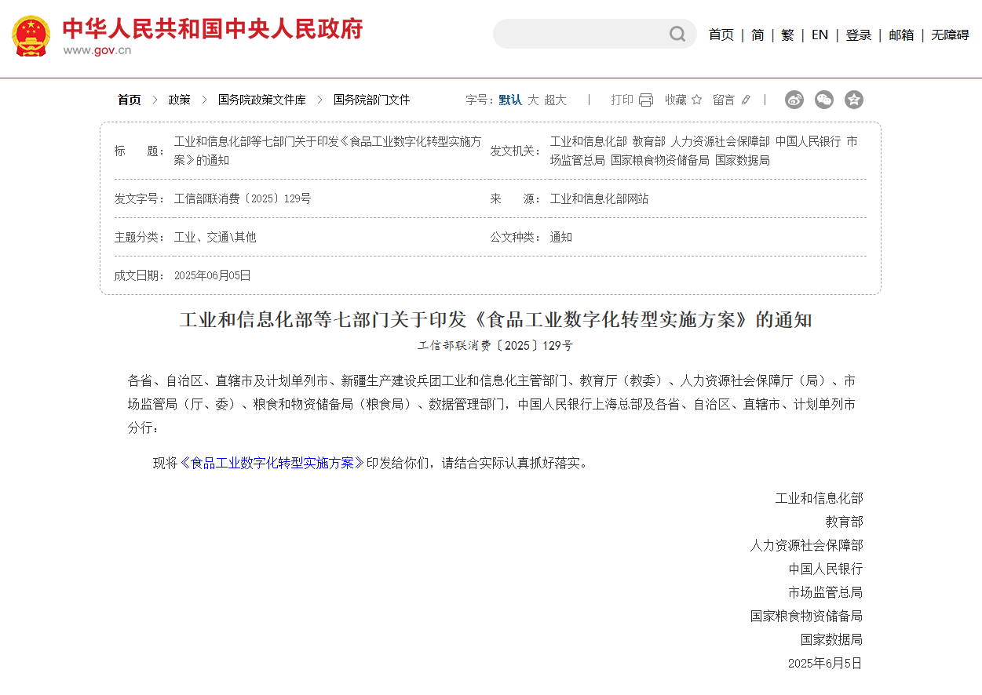Open 国务院部门文件 breadcrumb link
The width and height of the screenshot is (982, 695).
click(x=372, y=100)
